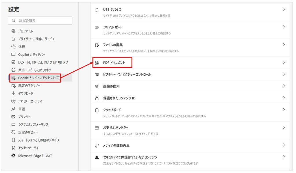The width and height of the screenshot is (296, 173).
Task: Click the downloads arrow icon
Action: [x=13, y=93]
